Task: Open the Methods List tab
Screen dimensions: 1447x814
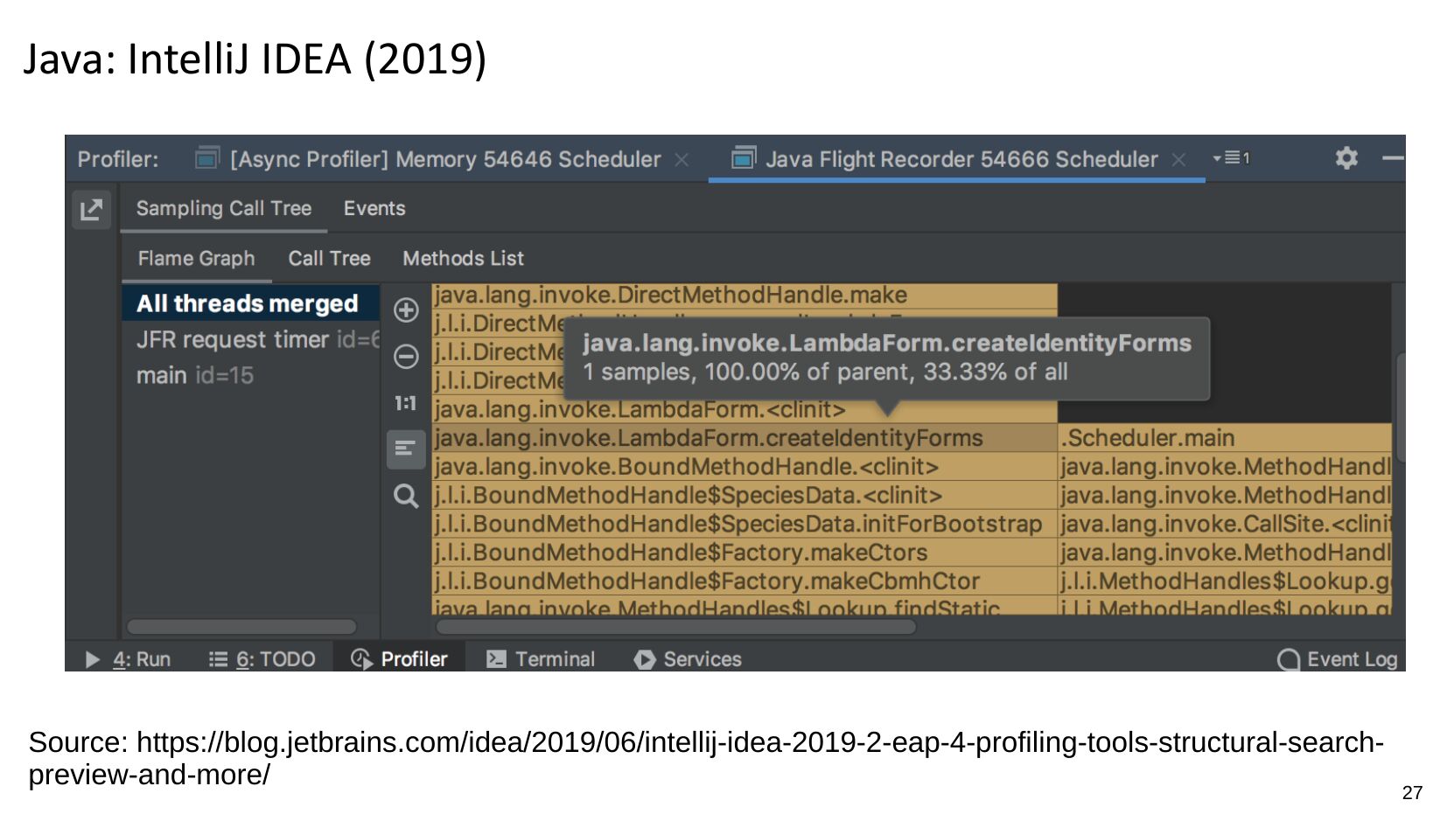Action: coord(463,259)
